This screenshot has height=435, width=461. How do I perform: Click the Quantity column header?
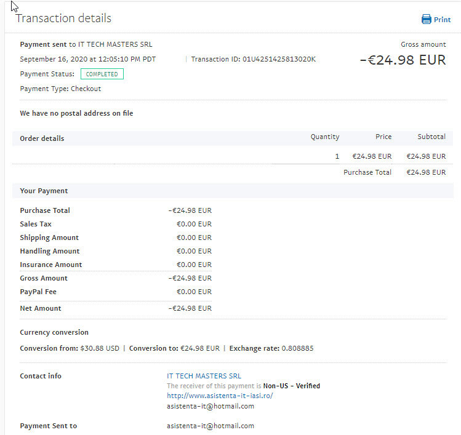pos(324,137)
